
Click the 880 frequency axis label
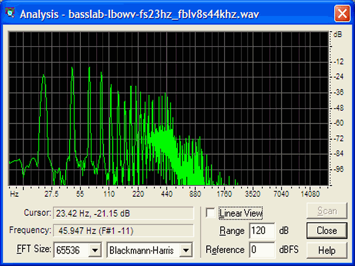point(195,194)
